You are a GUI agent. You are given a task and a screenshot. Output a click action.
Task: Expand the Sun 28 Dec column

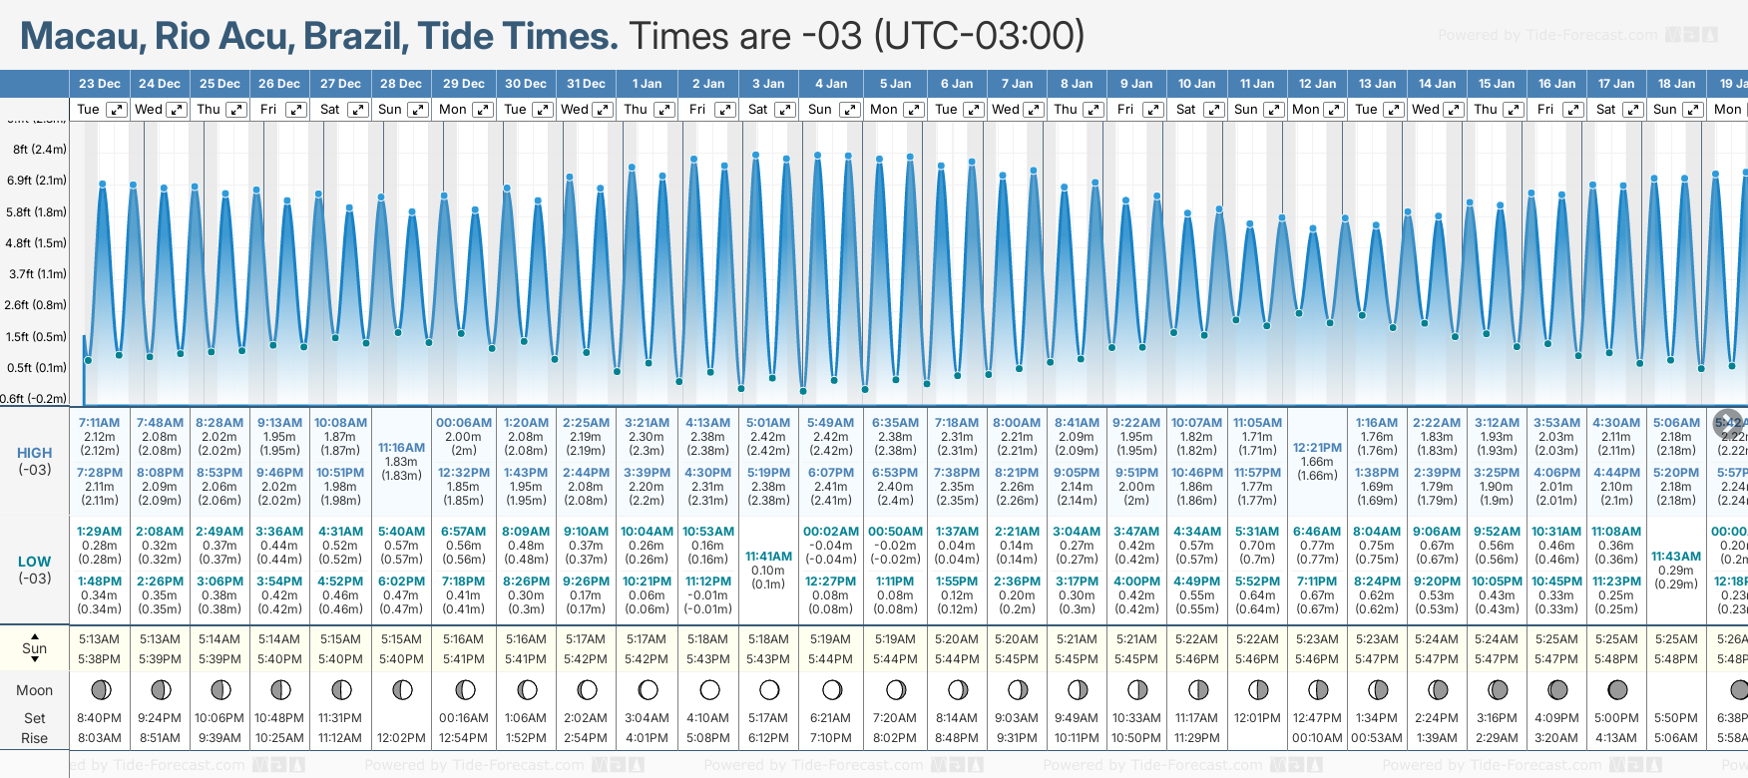(x=418, y=110)
